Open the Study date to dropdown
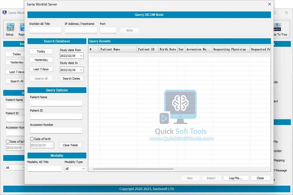The height and width of the screenshot is (195, 293). 81,70
